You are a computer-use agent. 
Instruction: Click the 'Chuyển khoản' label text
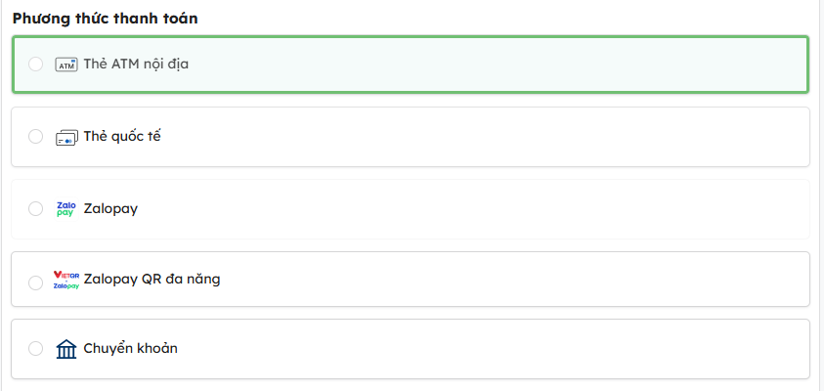point(130,348)
